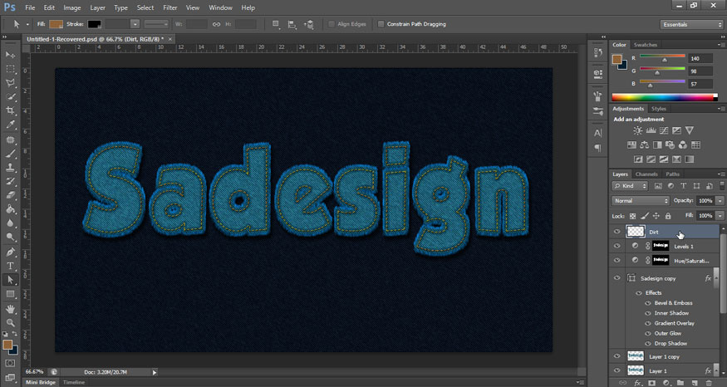Select the Hand tool
The image size is (727, 387).
pos(10,309)
